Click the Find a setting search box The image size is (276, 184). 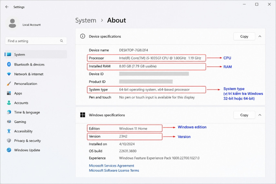tap(36, 41)
